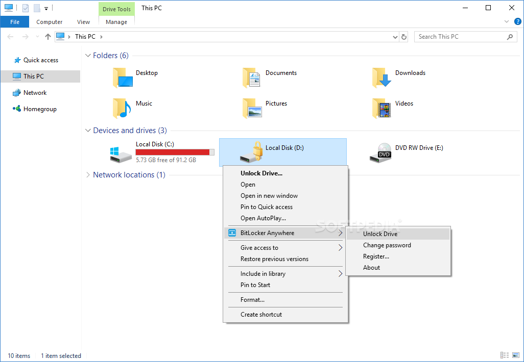Navigate back with the back arrow

point(10,37)
